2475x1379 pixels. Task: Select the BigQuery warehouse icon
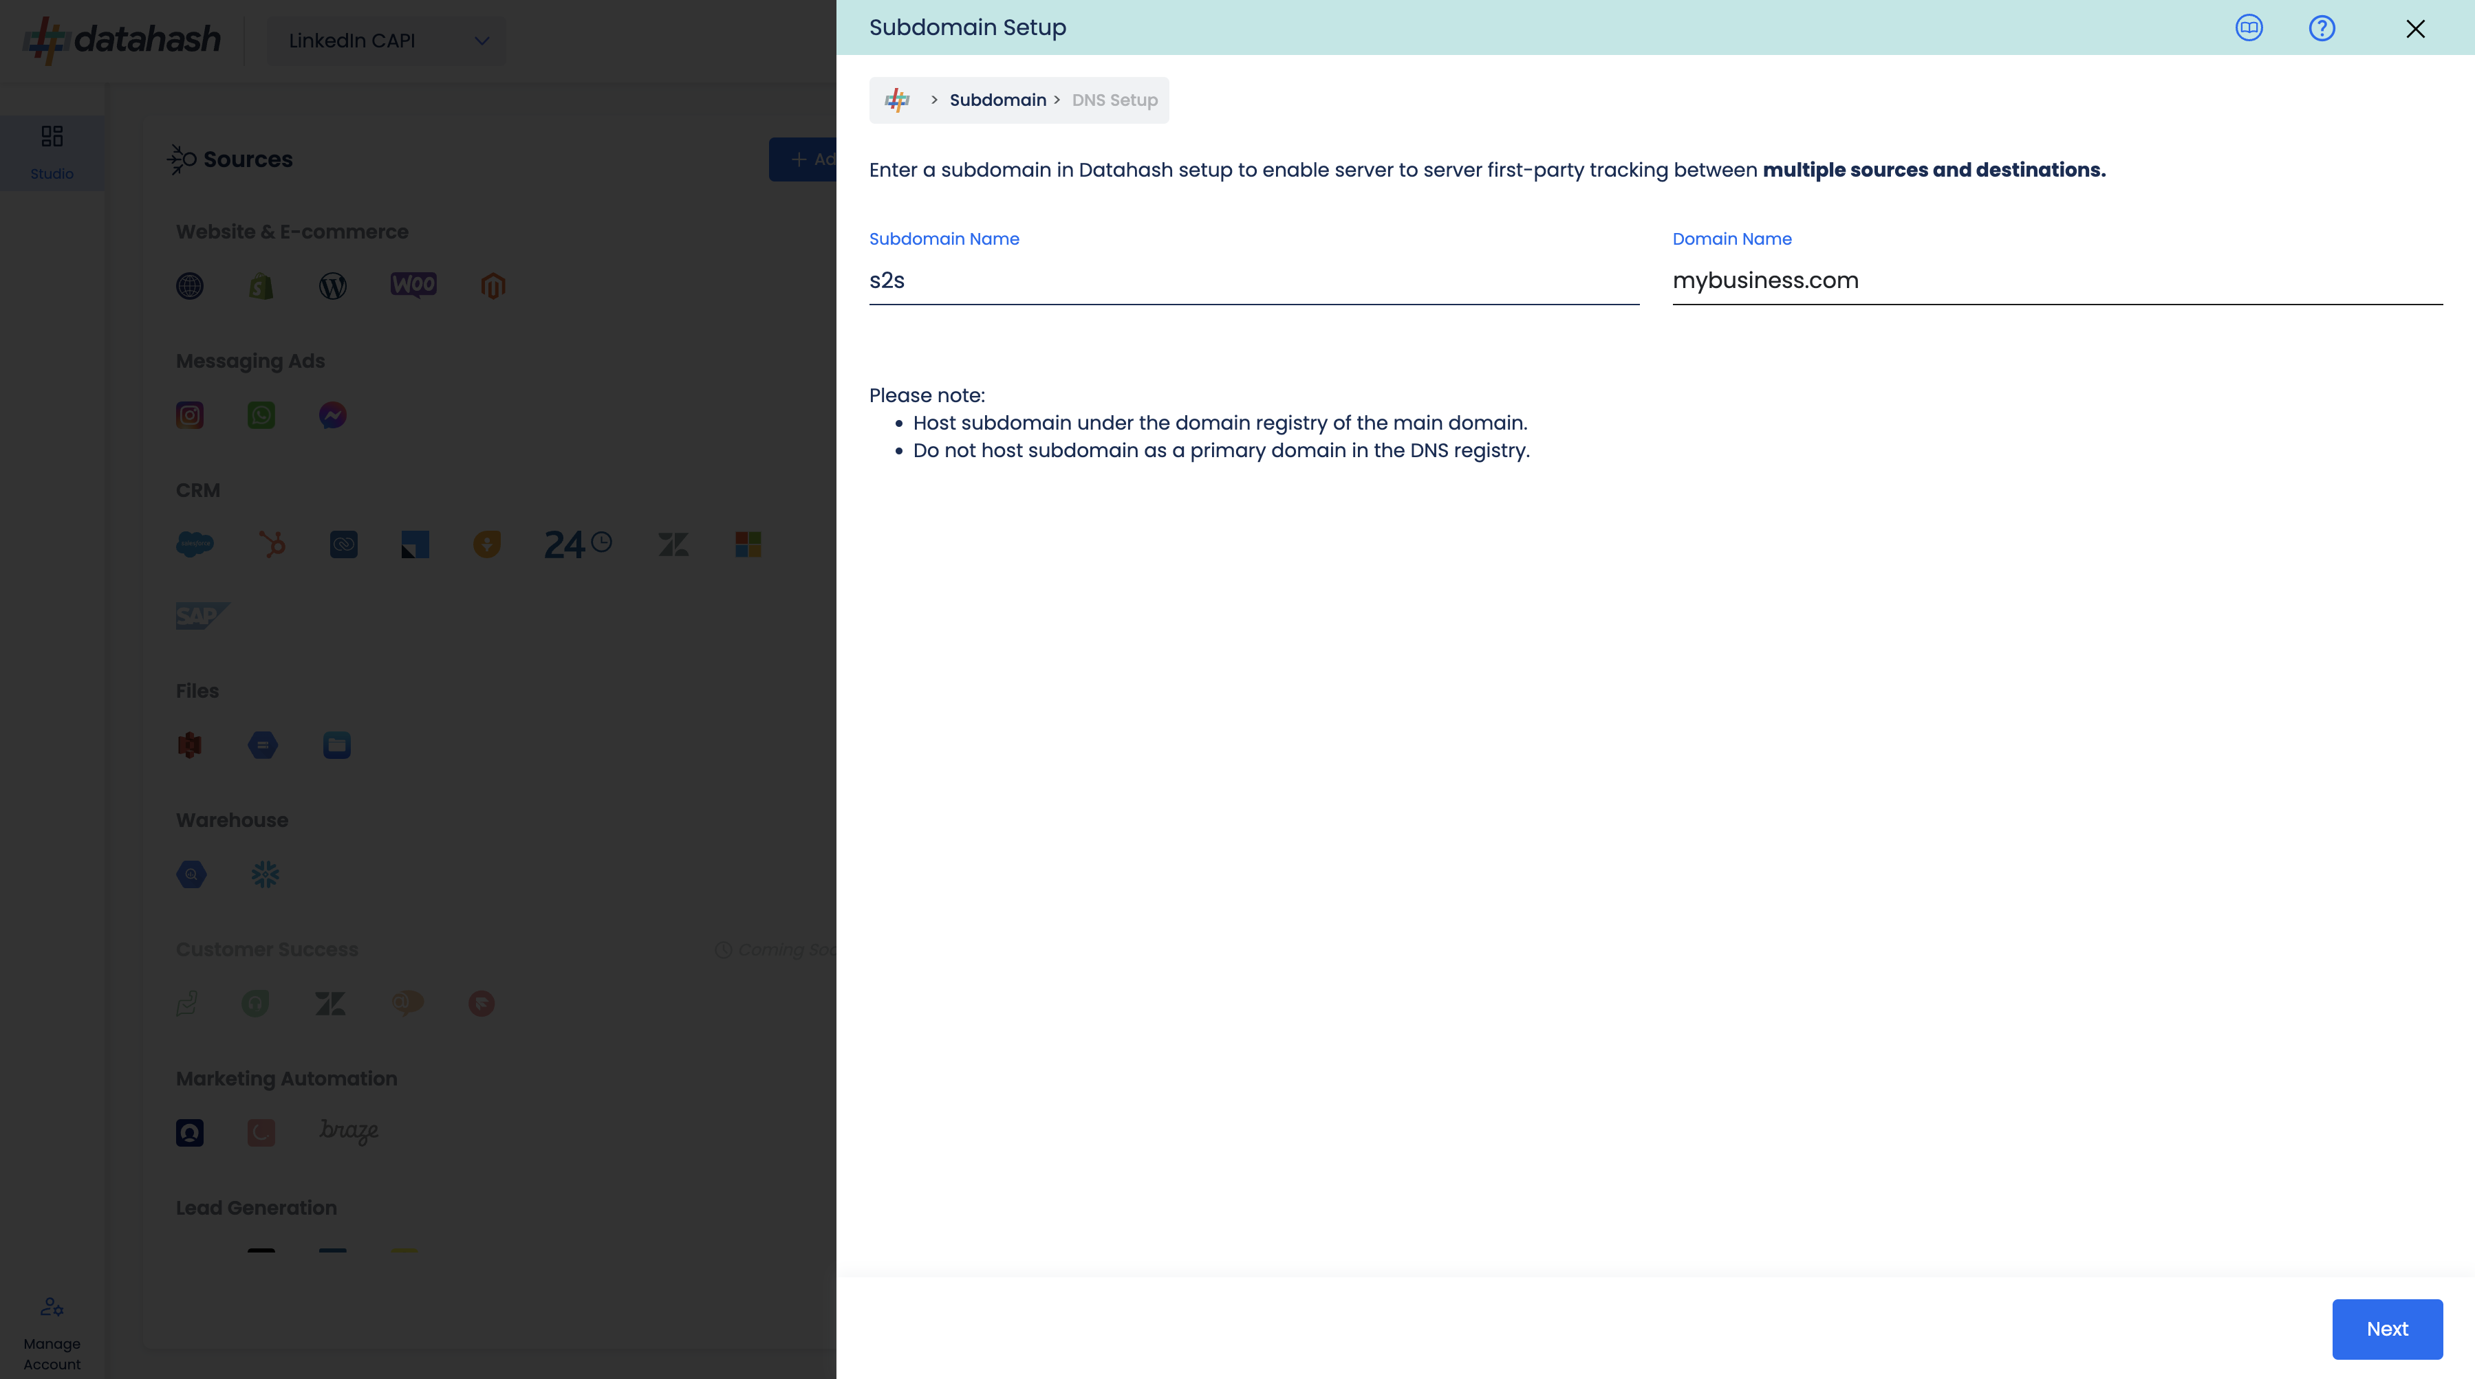(x=191, y=874)
